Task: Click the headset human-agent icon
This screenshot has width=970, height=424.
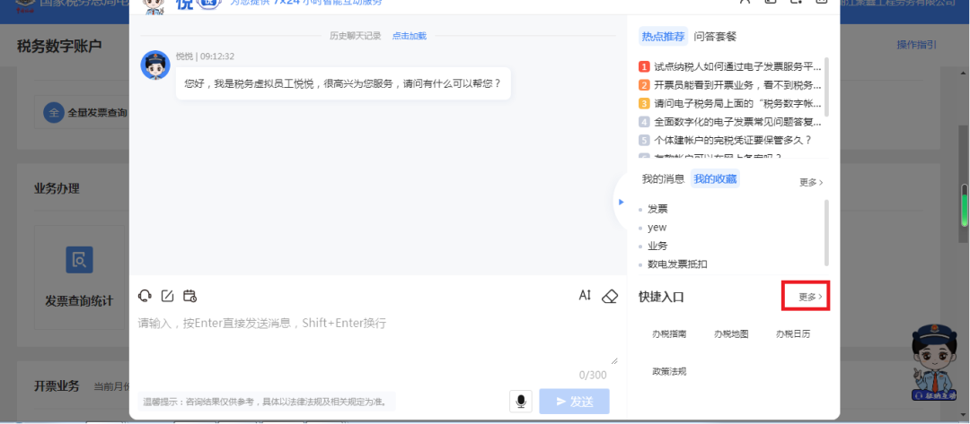Action: pyautogui.click(x=145, y=296)
